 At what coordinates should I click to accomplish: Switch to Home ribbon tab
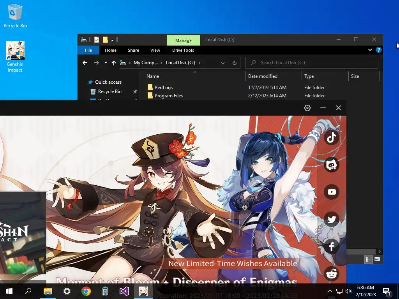click(x=110, y=50)
